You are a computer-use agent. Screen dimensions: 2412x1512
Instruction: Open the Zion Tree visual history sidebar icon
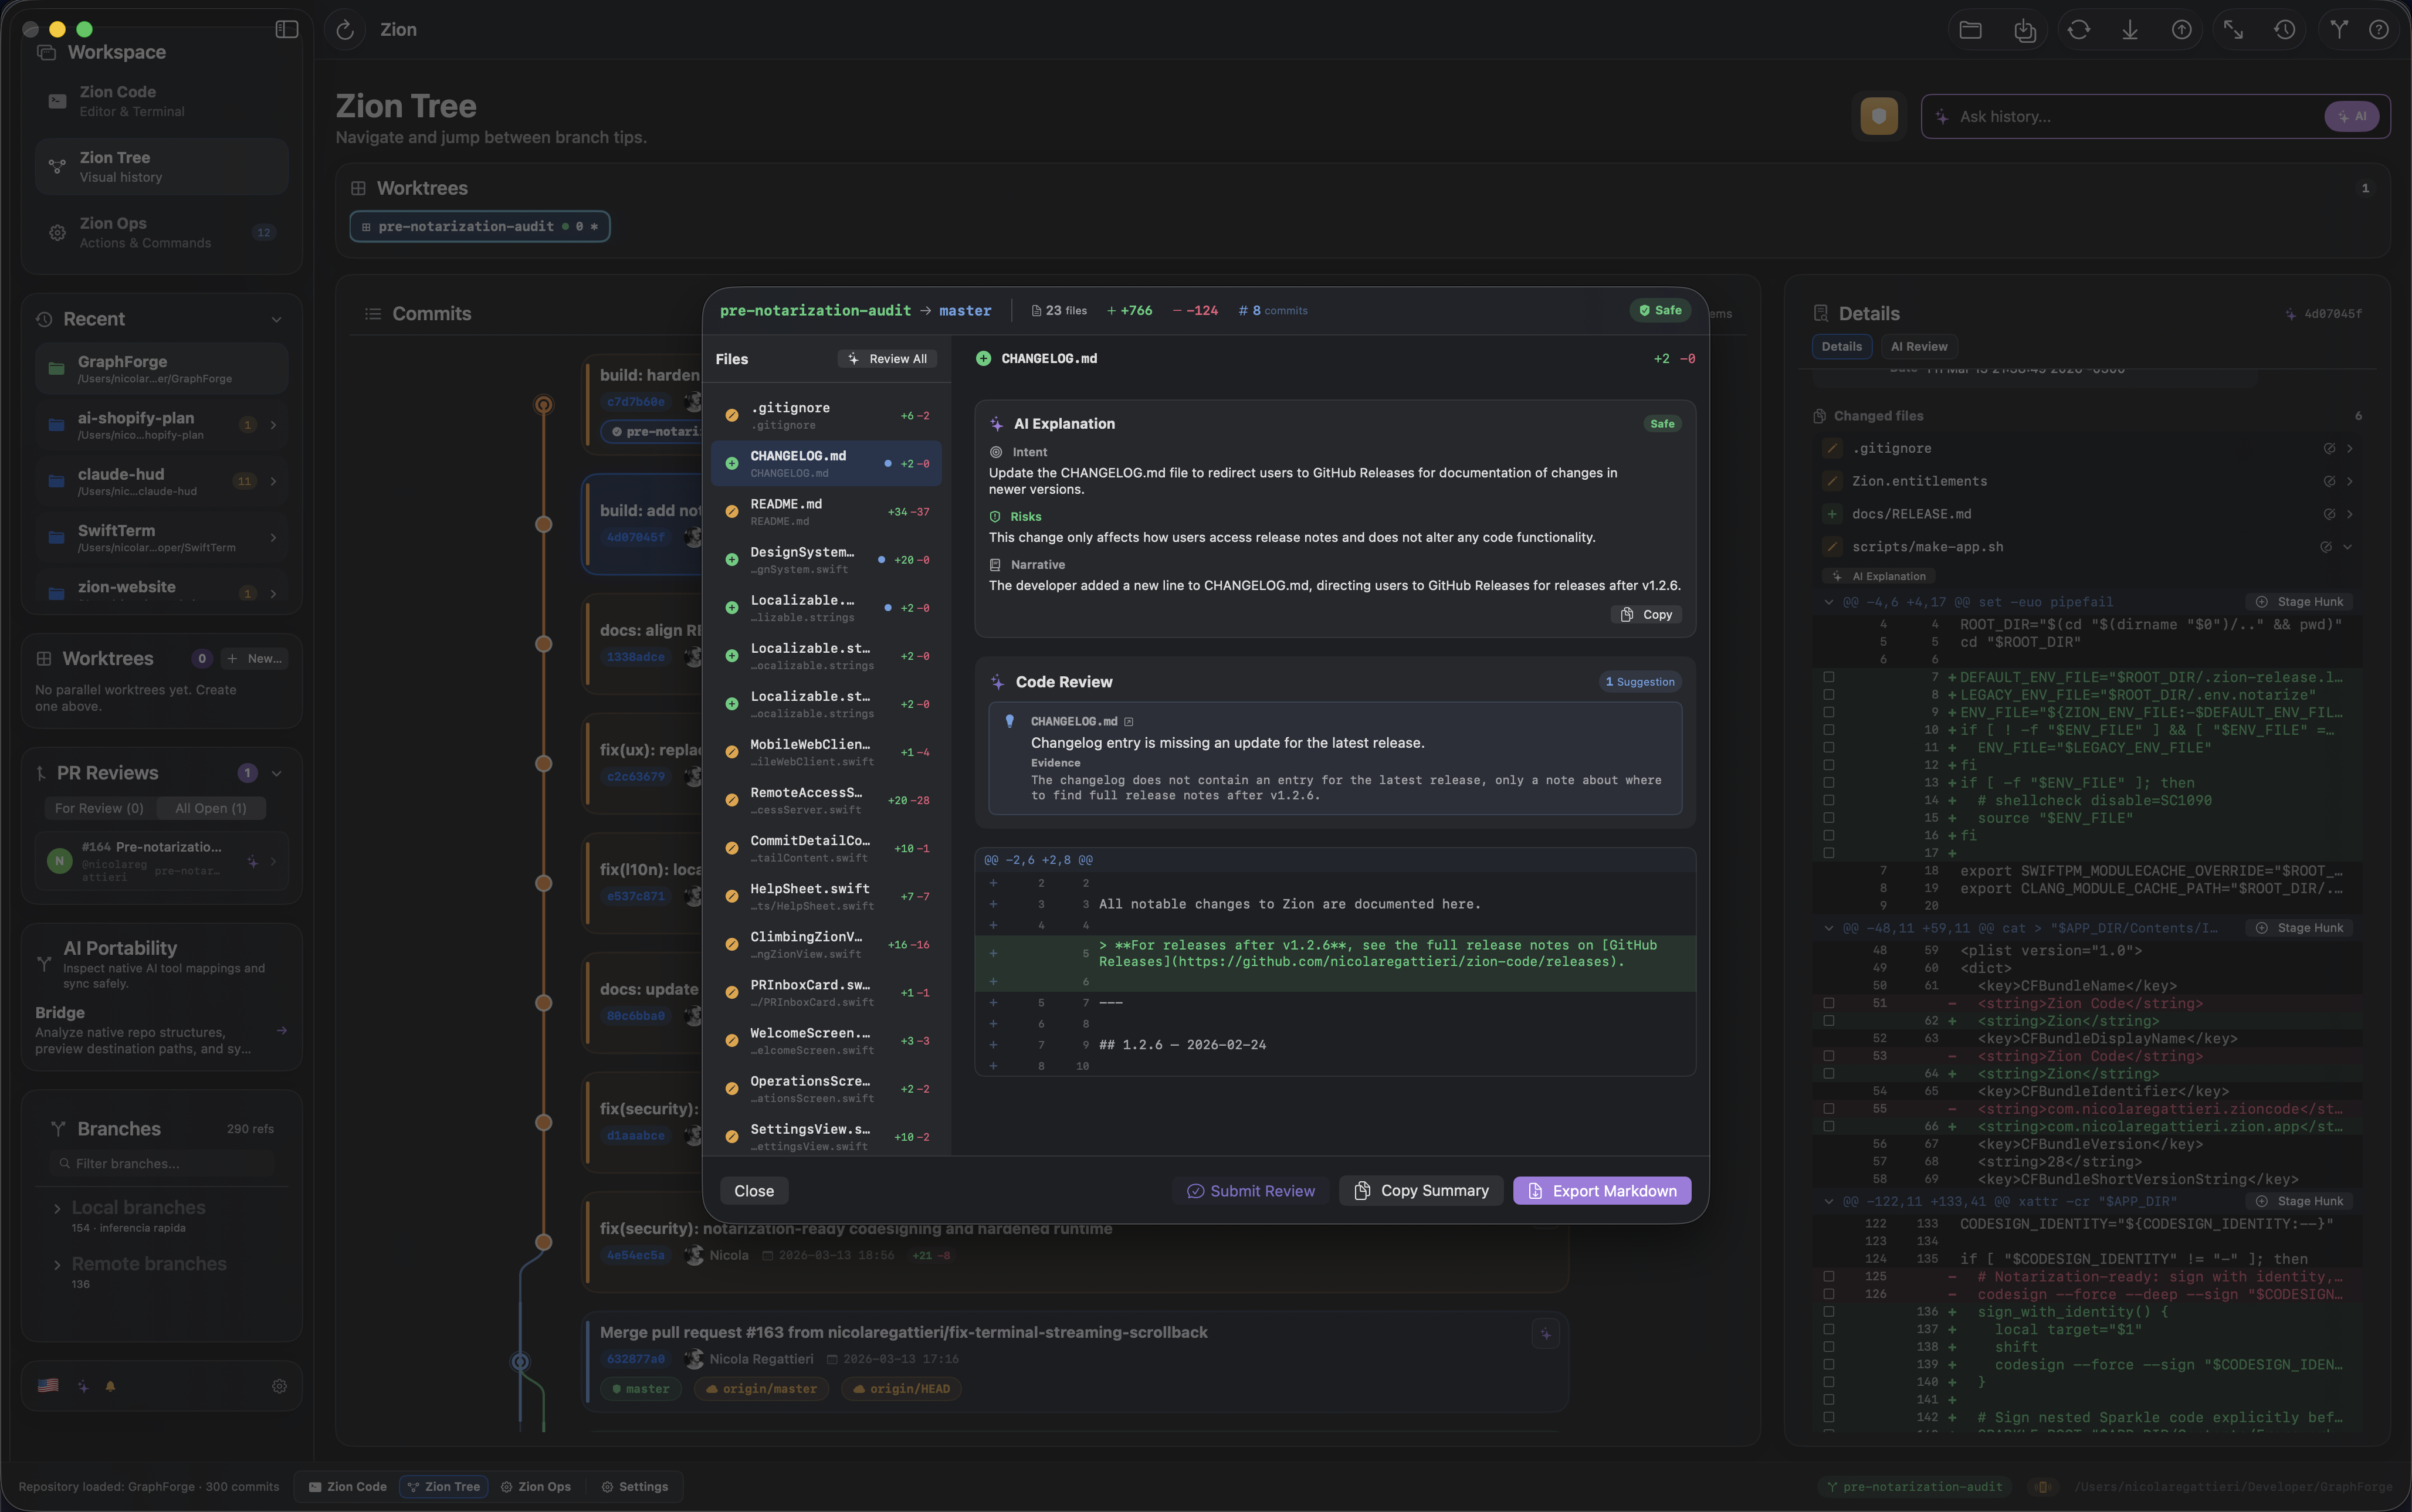click(x=57, y=166)
